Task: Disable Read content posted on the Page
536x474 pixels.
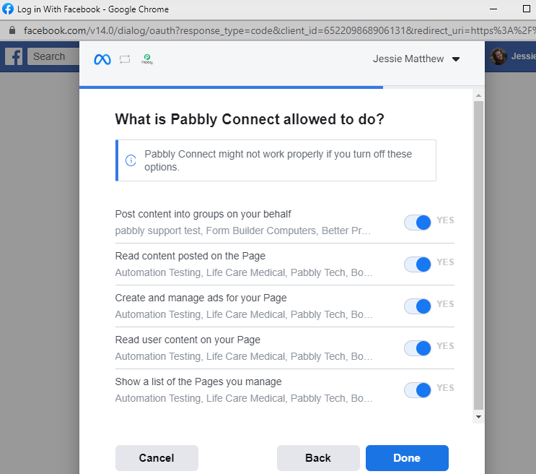Action: tap(418, 264)
